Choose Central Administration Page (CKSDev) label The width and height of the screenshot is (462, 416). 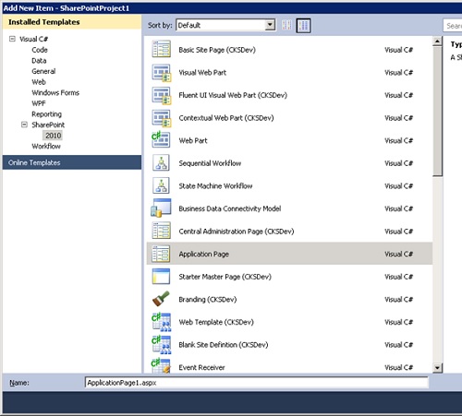237,232
